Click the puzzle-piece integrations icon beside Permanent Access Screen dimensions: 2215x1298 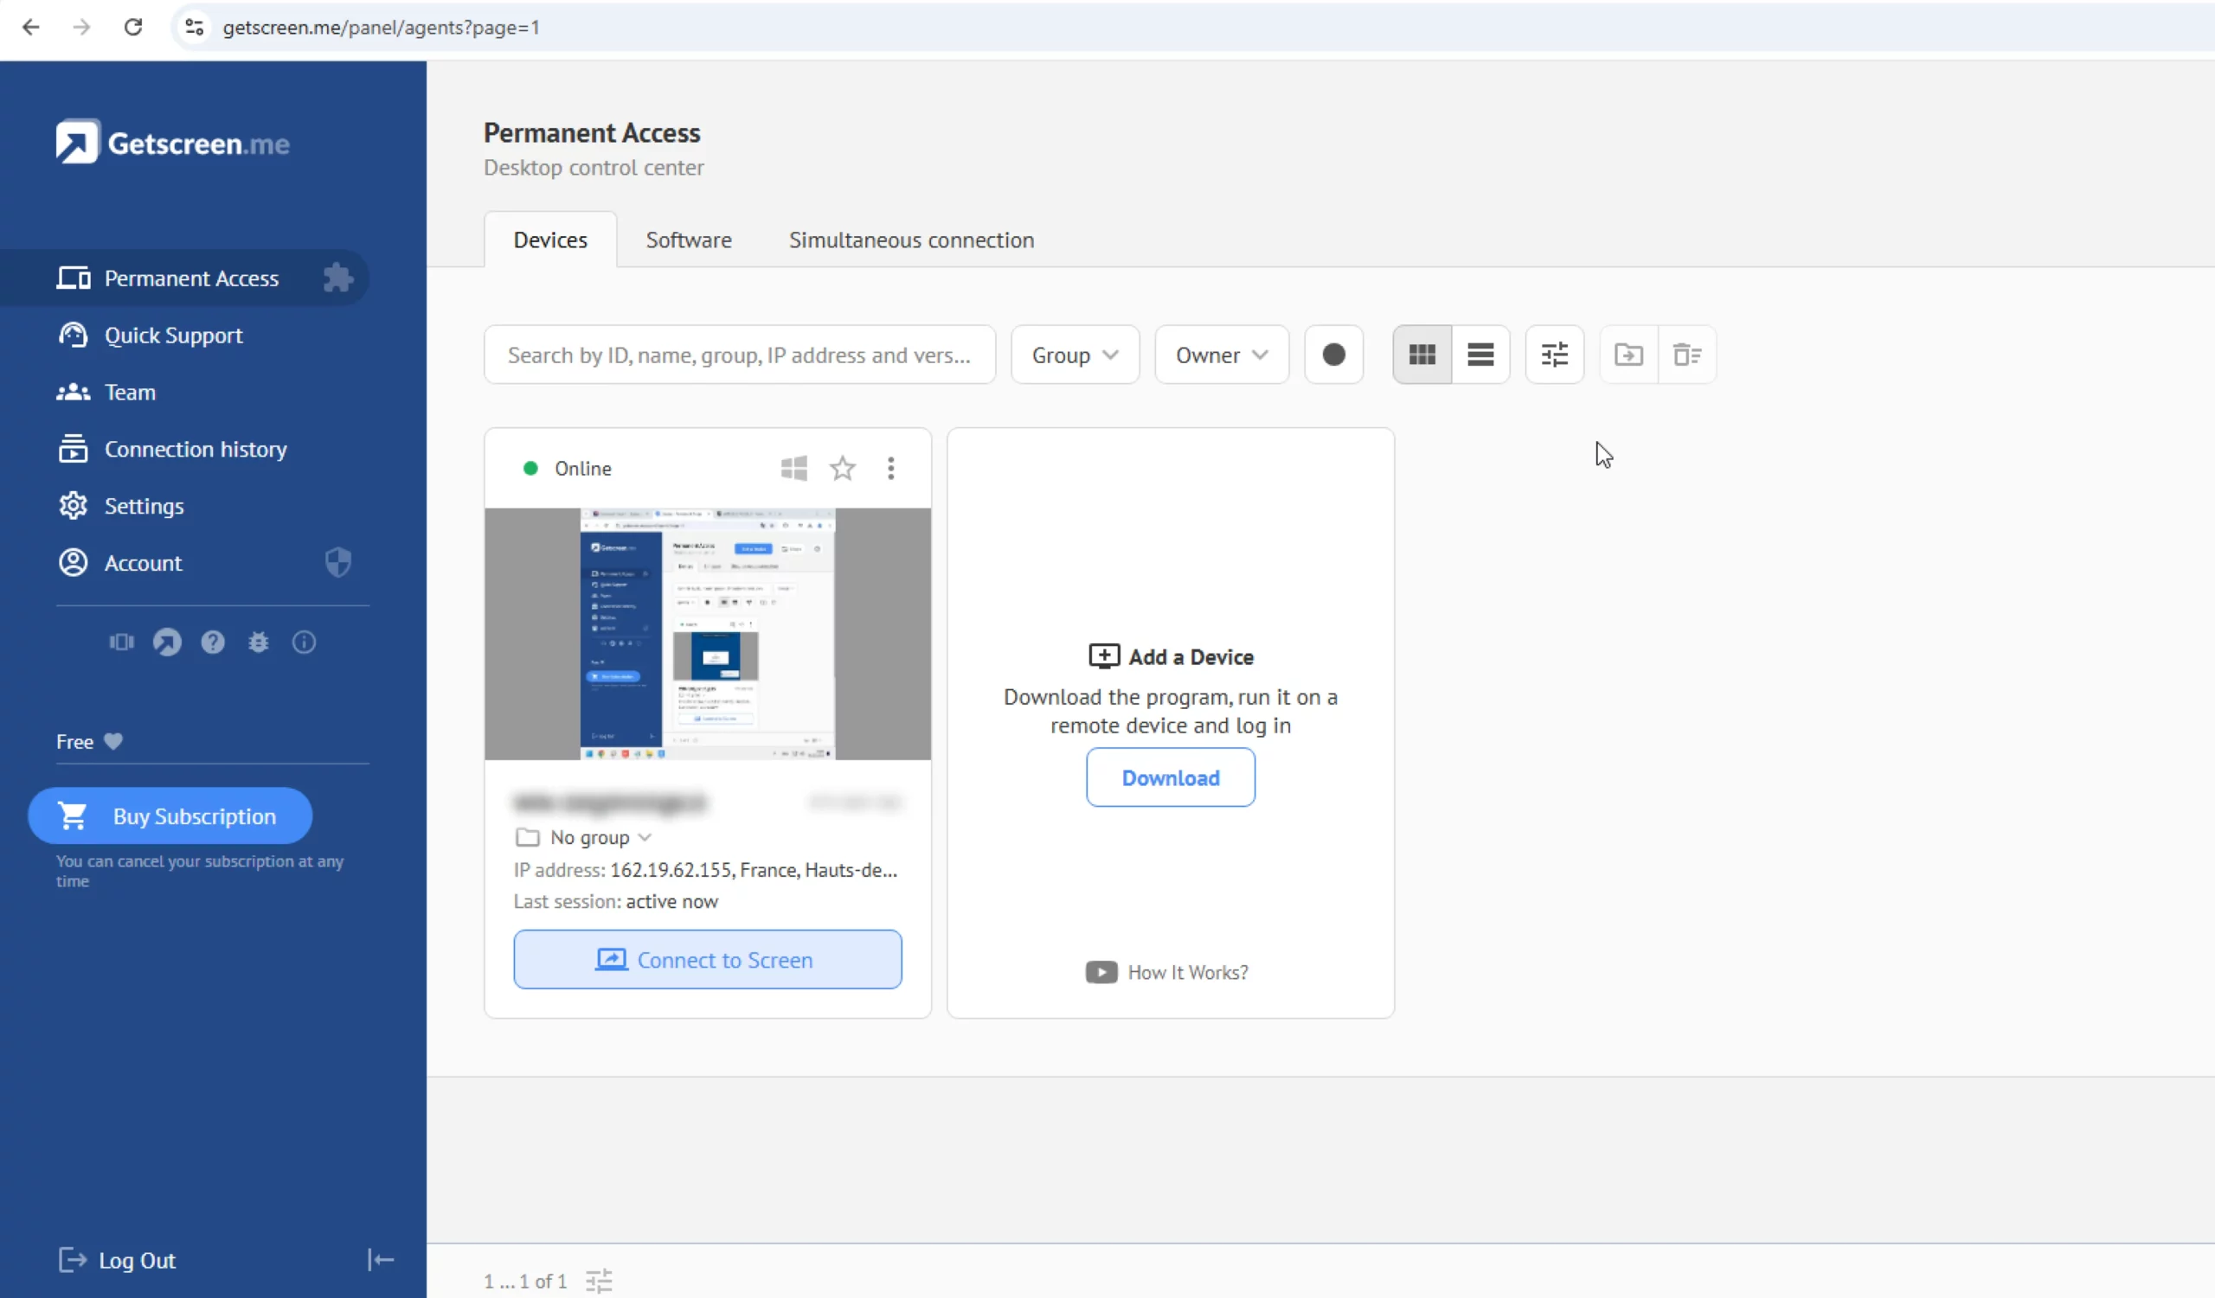point(337,278)
